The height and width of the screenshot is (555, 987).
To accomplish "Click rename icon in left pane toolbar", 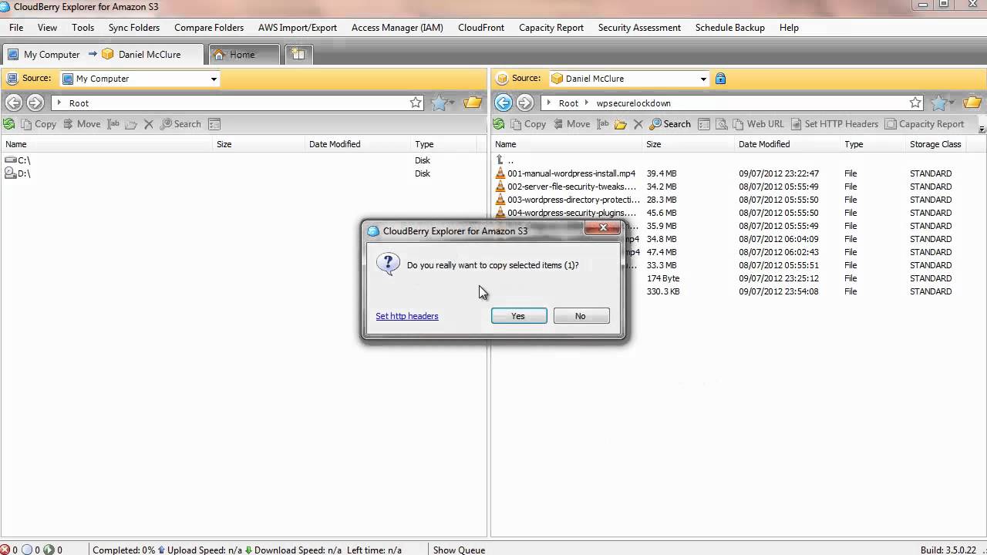I will pyautogui.click(x=113, y=124).
